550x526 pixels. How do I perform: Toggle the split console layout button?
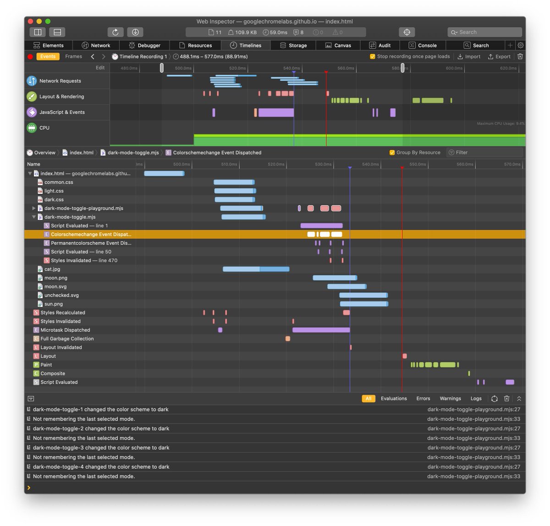coord(57,32)
